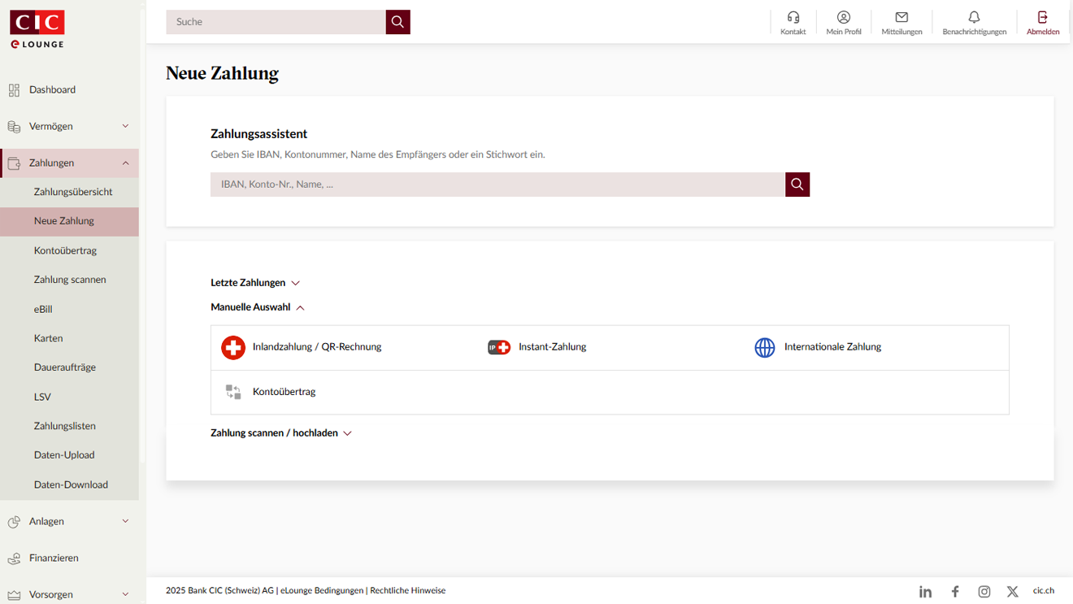Viewport: 1073px width, 604px height.
Task: Click the Benachrichtigungen bell icon
Action: (x=974, y=18)
